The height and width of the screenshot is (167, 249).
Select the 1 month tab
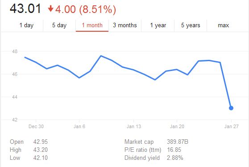(x=92, y=25)
